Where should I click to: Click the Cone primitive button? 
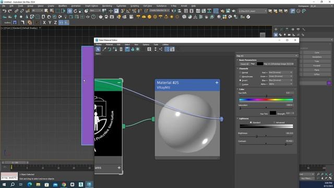(x=317, y=52)
